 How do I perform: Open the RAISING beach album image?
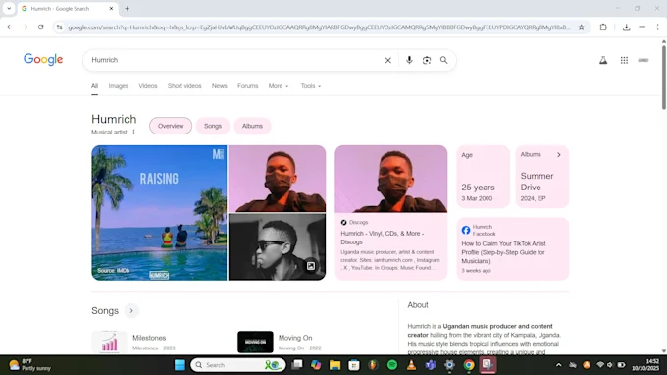point(159,213)
